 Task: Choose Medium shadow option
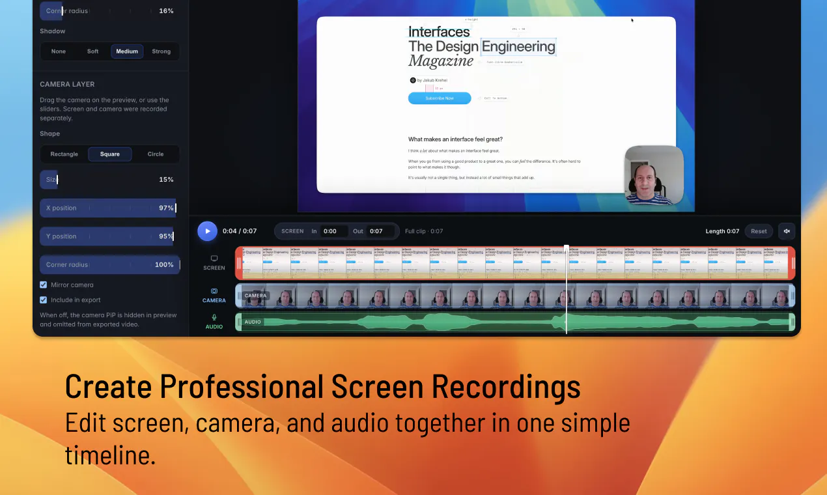tap(127, 51)
